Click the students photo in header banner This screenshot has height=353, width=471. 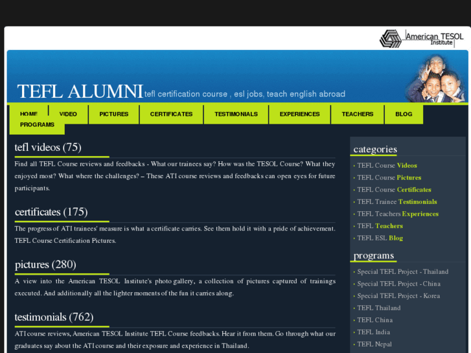436,78
